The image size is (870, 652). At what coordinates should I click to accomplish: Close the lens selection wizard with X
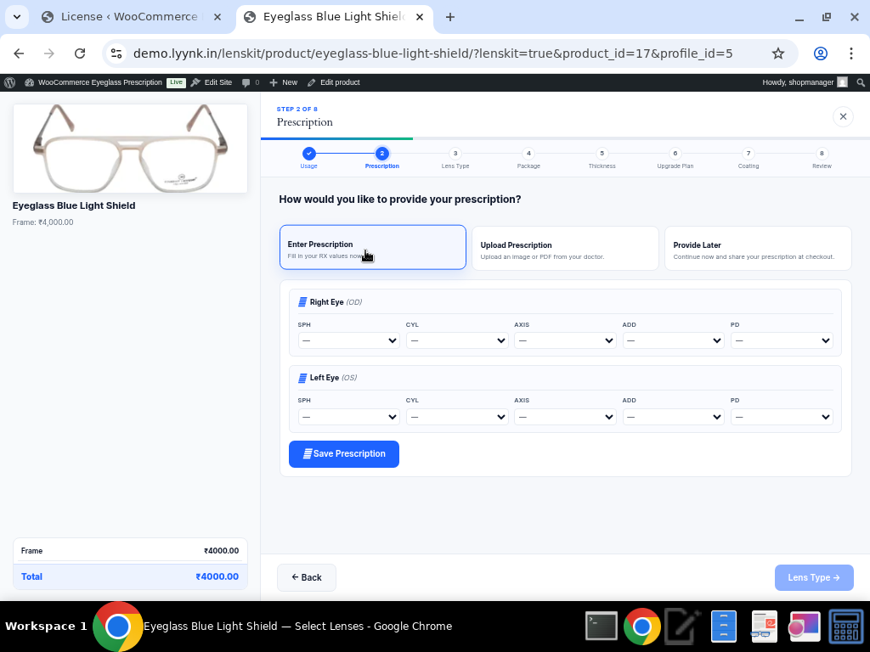[x=843, y=116]
